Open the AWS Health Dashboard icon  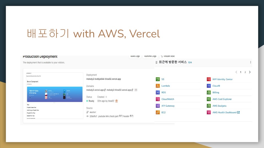point(209,112)
